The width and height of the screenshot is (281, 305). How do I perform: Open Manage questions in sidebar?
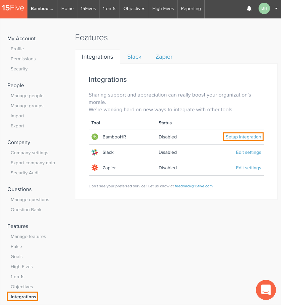coord(30,199)
